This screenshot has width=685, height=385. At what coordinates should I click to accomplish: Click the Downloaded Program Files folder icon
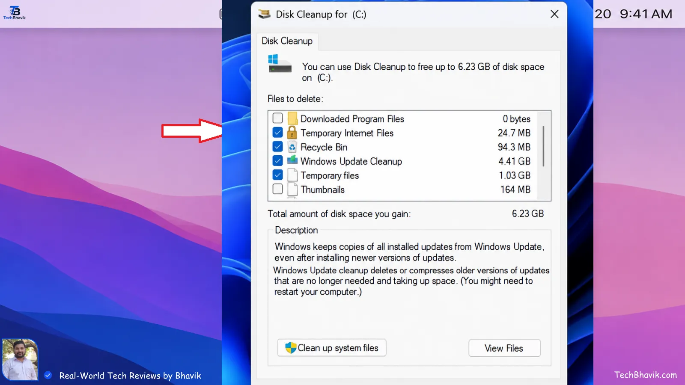coord(292,118)
